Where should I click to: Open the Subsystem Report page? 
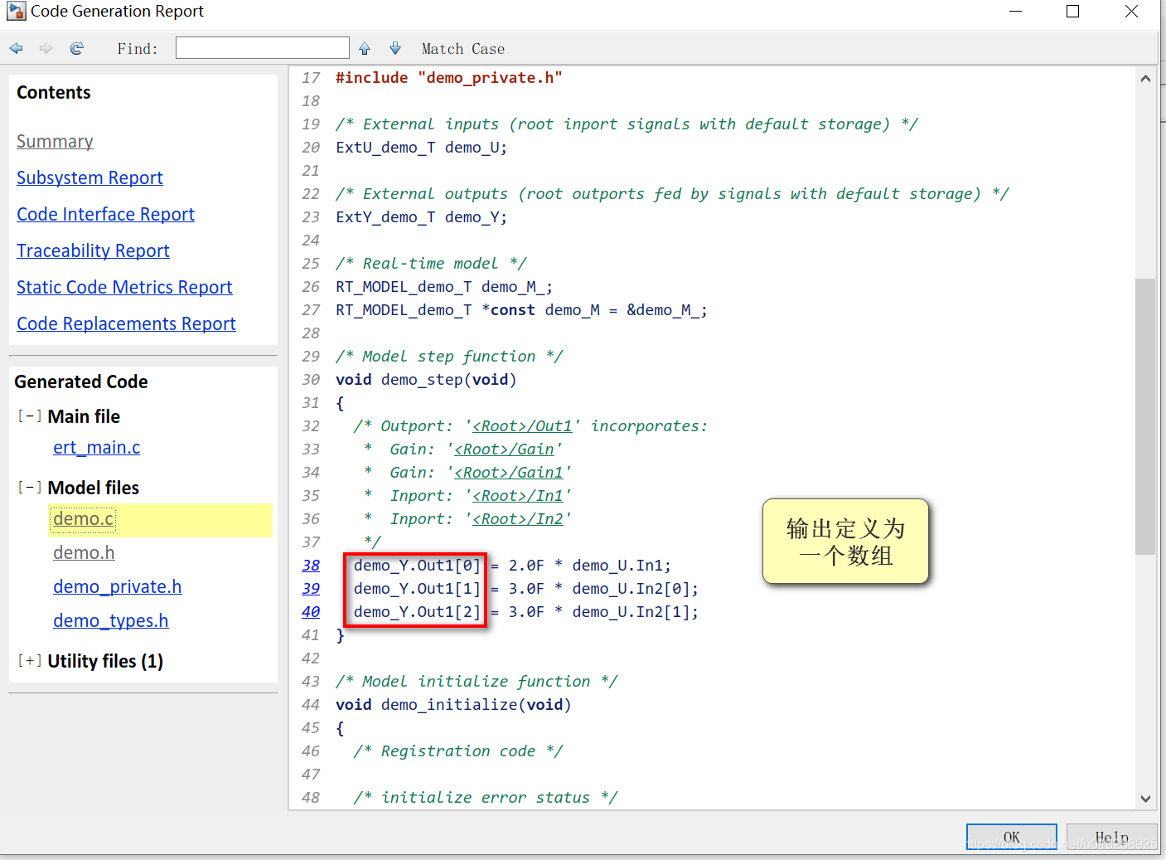[90, 178]
